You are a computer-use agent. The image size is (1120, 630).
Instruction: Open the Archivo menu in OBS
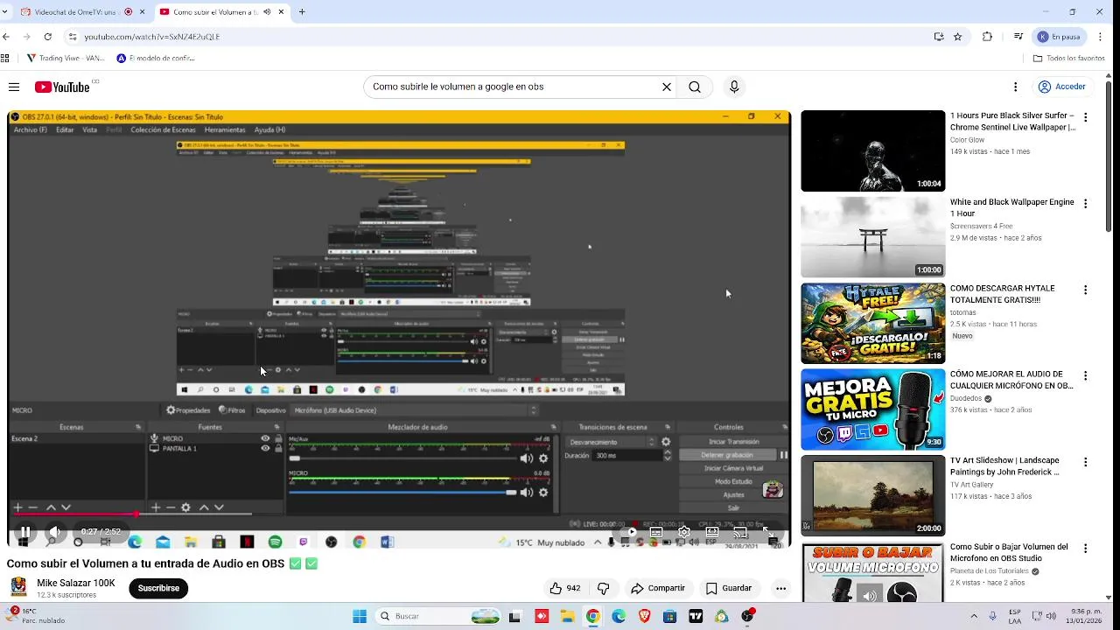click(x=31, y=129)
